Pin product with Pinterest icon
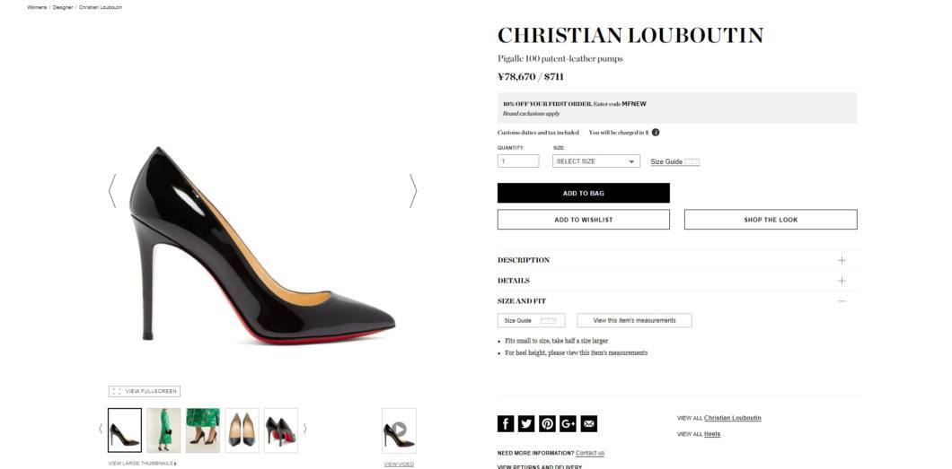 point(547,423)
